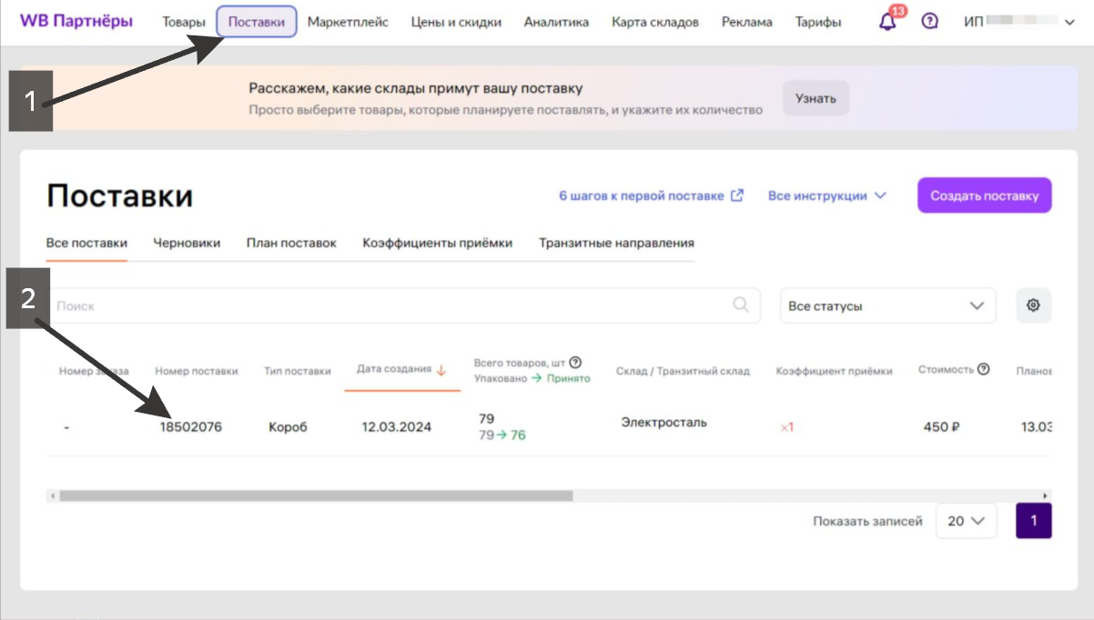Expand the Все инструкции dropdown
This screenshot has height=620, width=1094.
coord(826,195)
